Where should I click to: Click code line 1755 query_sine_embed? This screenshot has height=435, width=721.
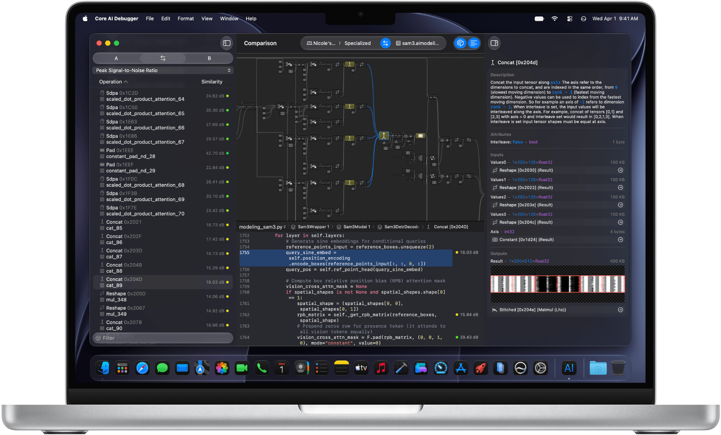pyautogui.click(x=345, y=258)
